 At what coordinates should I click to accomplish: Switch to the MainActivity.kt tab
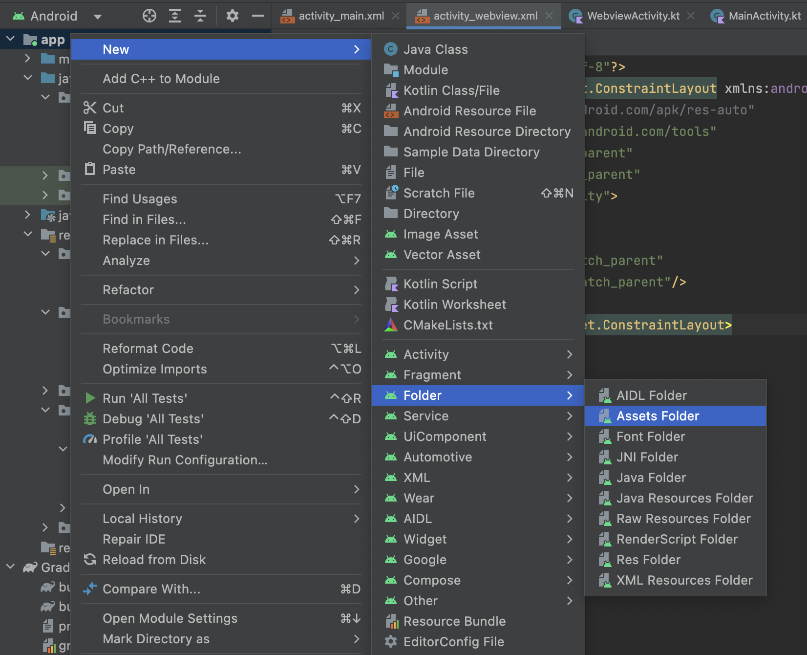coord(756,16)
